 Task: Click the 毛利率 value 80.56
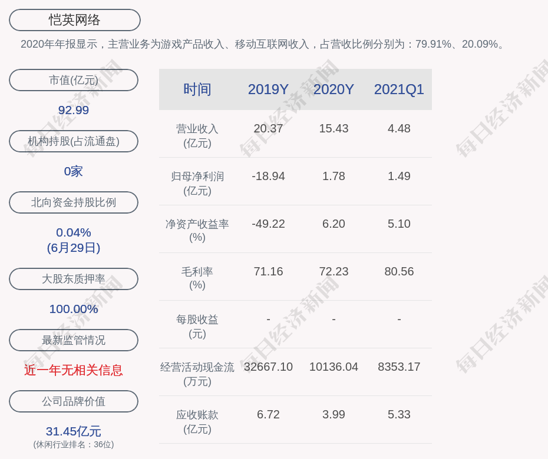pos(399,271)
